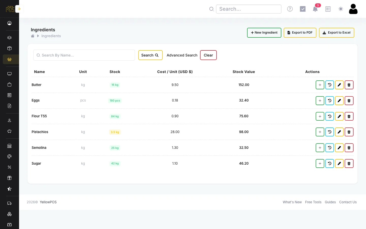The width and height of the screenshot is (366, 229).
Task: Open the notifications bell
Action: (315, 9)
